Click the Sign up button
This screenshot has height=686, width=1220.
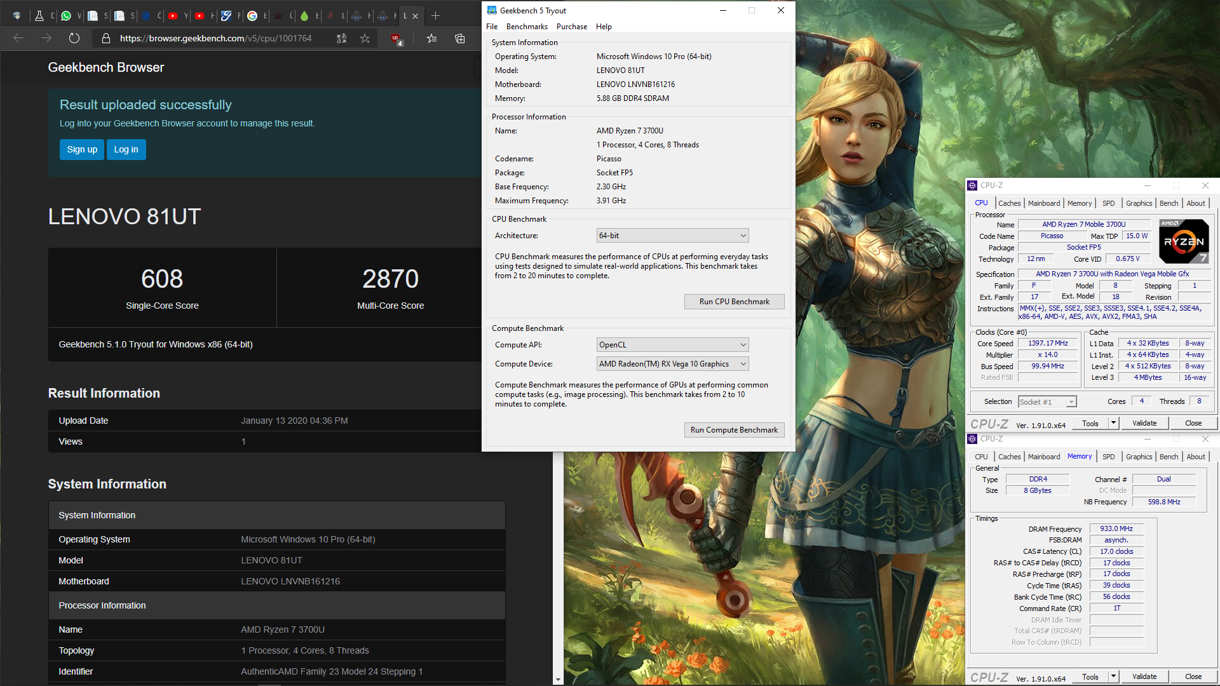[x=82, y=150]
